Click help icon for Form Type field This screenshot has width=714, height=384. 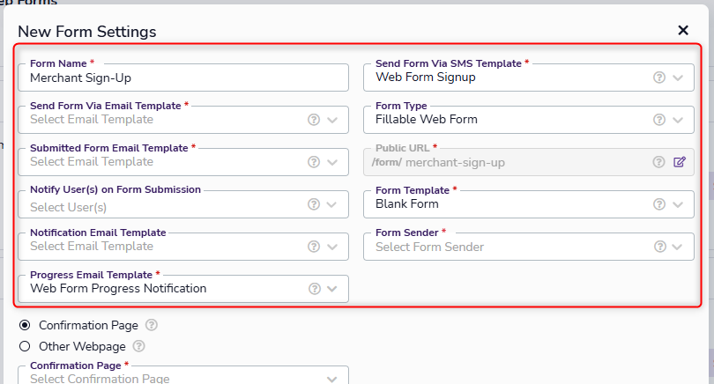[658, 120]
